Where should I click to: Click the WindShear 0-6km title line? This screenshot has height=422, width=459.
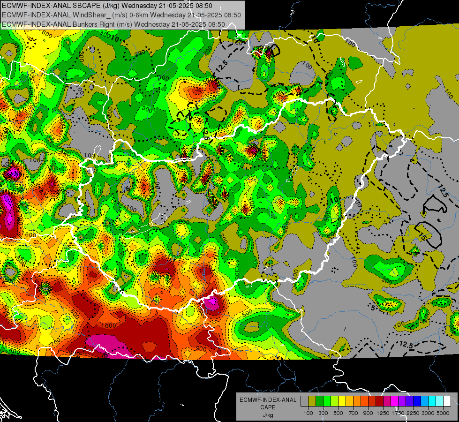point(121,15)
